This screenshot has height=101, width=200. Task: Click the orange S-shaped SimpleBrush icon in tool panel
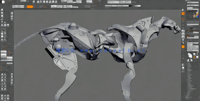pyautogui.click(x=194, y=57)
